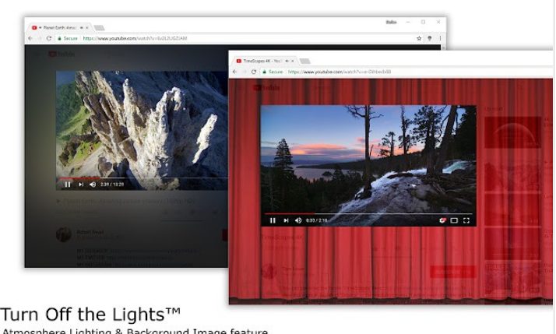The image size is (556, 334).
Task: Mute the TimeScapes 4K video volume
Action: click(298, 220)
